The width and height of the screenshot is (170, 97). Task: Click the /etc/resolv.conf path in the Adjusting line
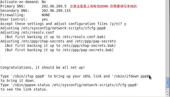38,32
